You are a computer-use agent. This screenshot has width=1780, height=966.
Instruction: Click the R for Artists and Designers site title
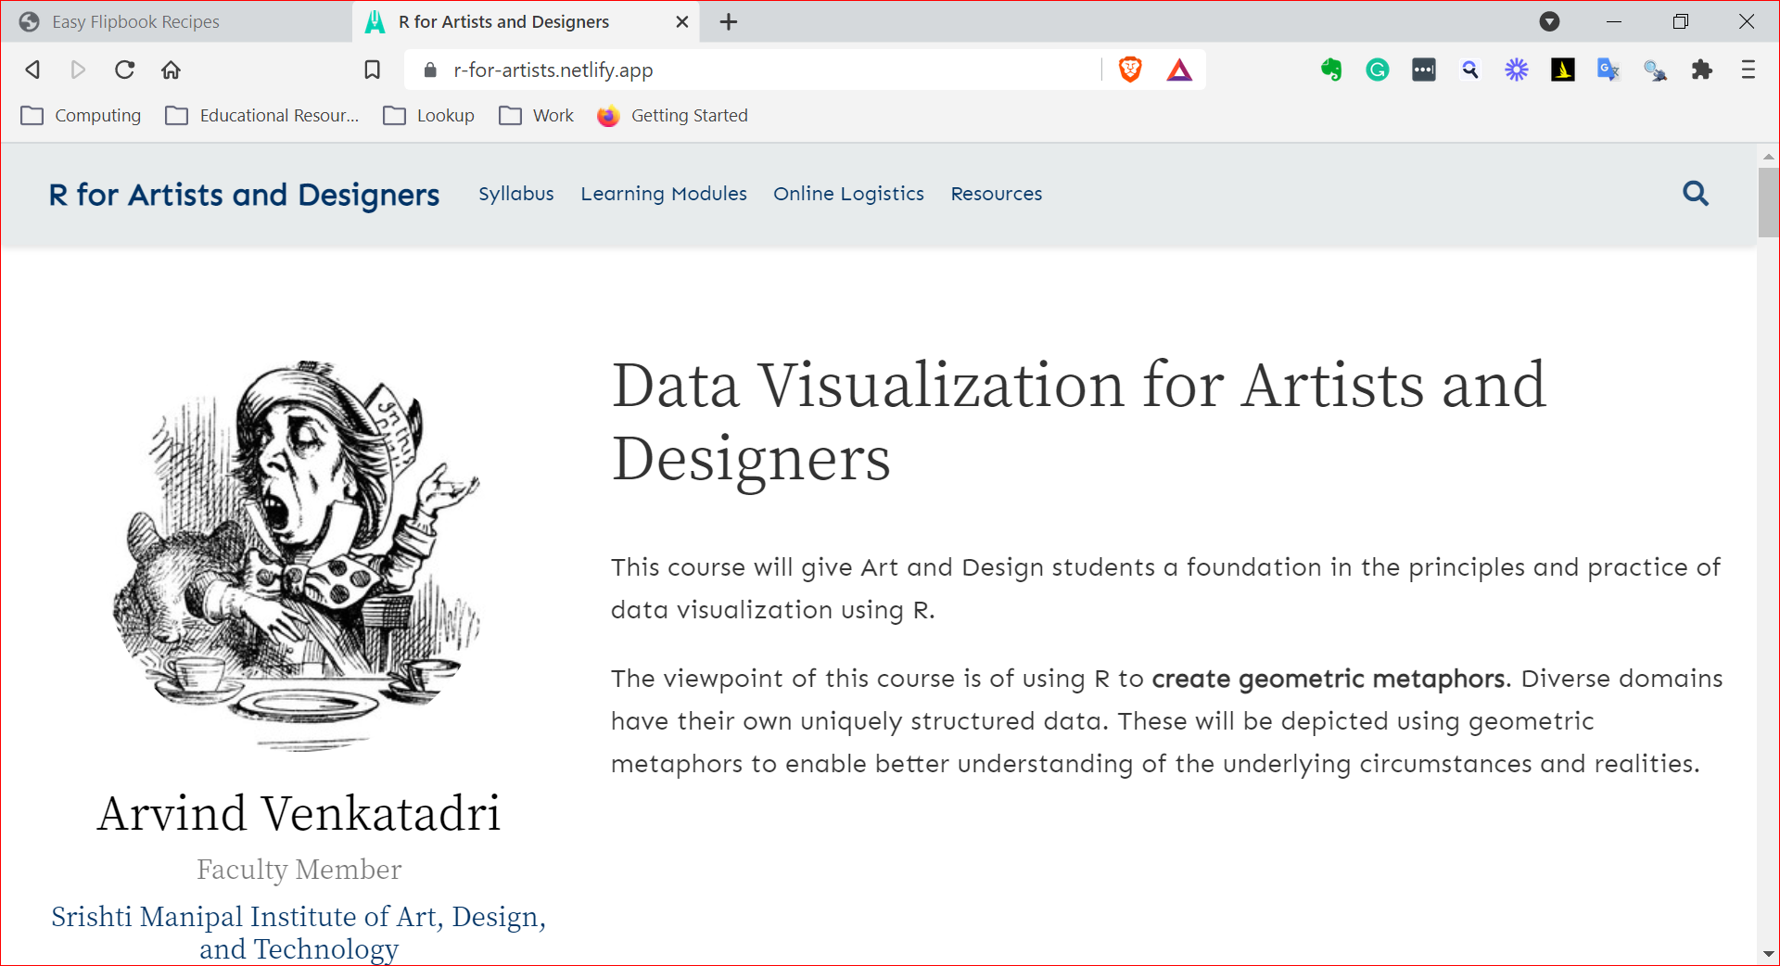point(244,195)
